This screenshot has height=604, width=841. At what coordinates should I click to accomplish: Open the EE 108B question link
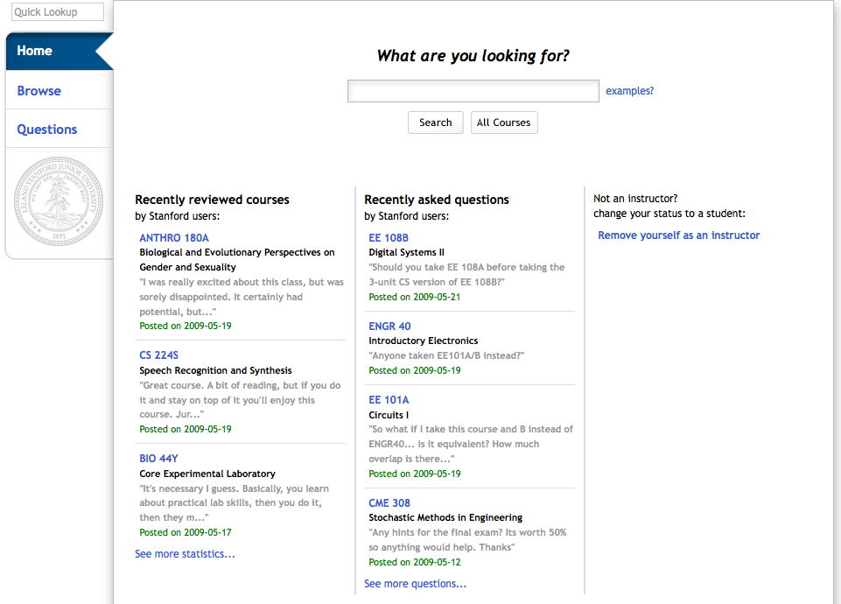click(x=389, y=237)
